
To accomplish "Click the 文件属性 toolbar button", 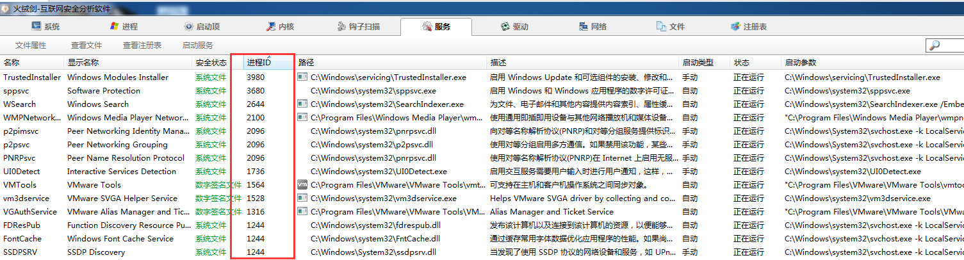I will coord(31,45).
